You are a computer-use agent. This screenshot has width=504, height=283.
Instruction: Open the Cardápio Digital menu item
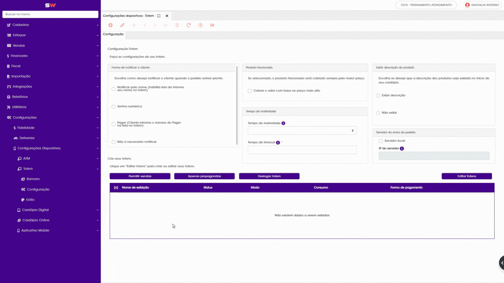coord(50,210)
